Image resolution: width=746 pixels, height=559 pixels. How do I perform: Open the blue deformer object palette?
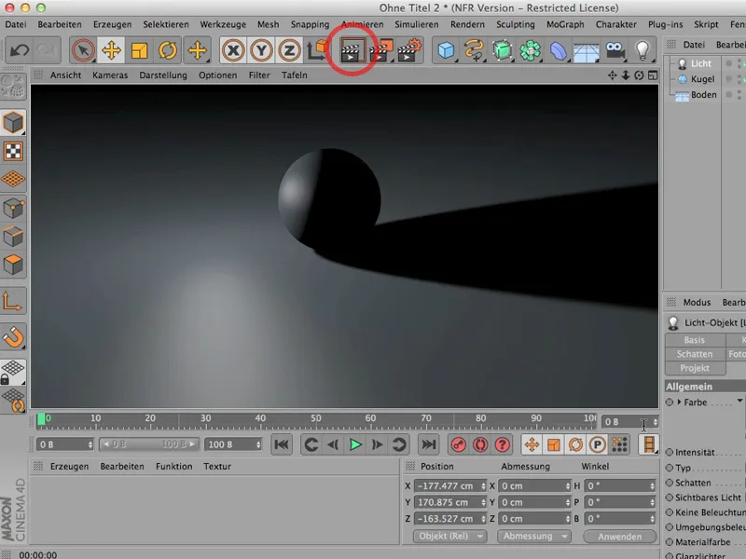(558, 50)
